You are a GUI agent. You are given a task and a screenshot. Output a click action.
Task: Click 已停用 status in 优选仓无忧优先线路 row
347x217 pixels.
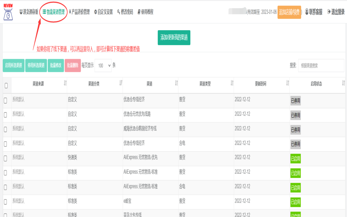[x=295, y=115]
